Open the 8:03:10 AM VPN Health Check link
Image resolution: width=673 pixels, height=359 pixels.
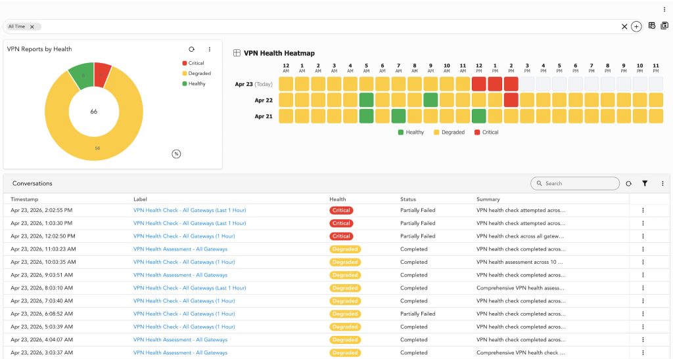[x=189, y=288]
